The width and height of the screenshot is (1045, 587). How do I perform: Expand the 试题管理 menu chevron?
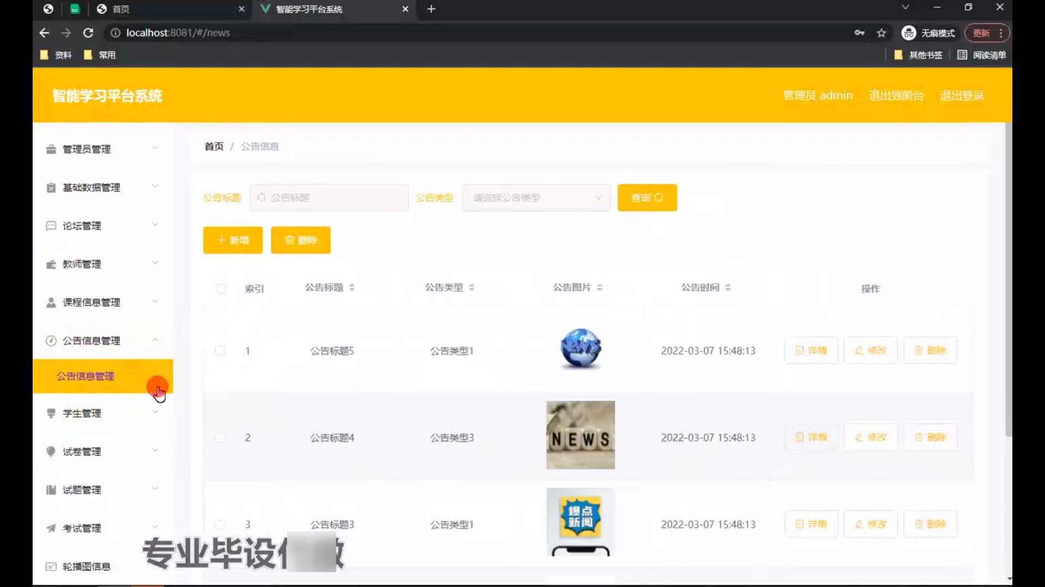click(155, 489)
